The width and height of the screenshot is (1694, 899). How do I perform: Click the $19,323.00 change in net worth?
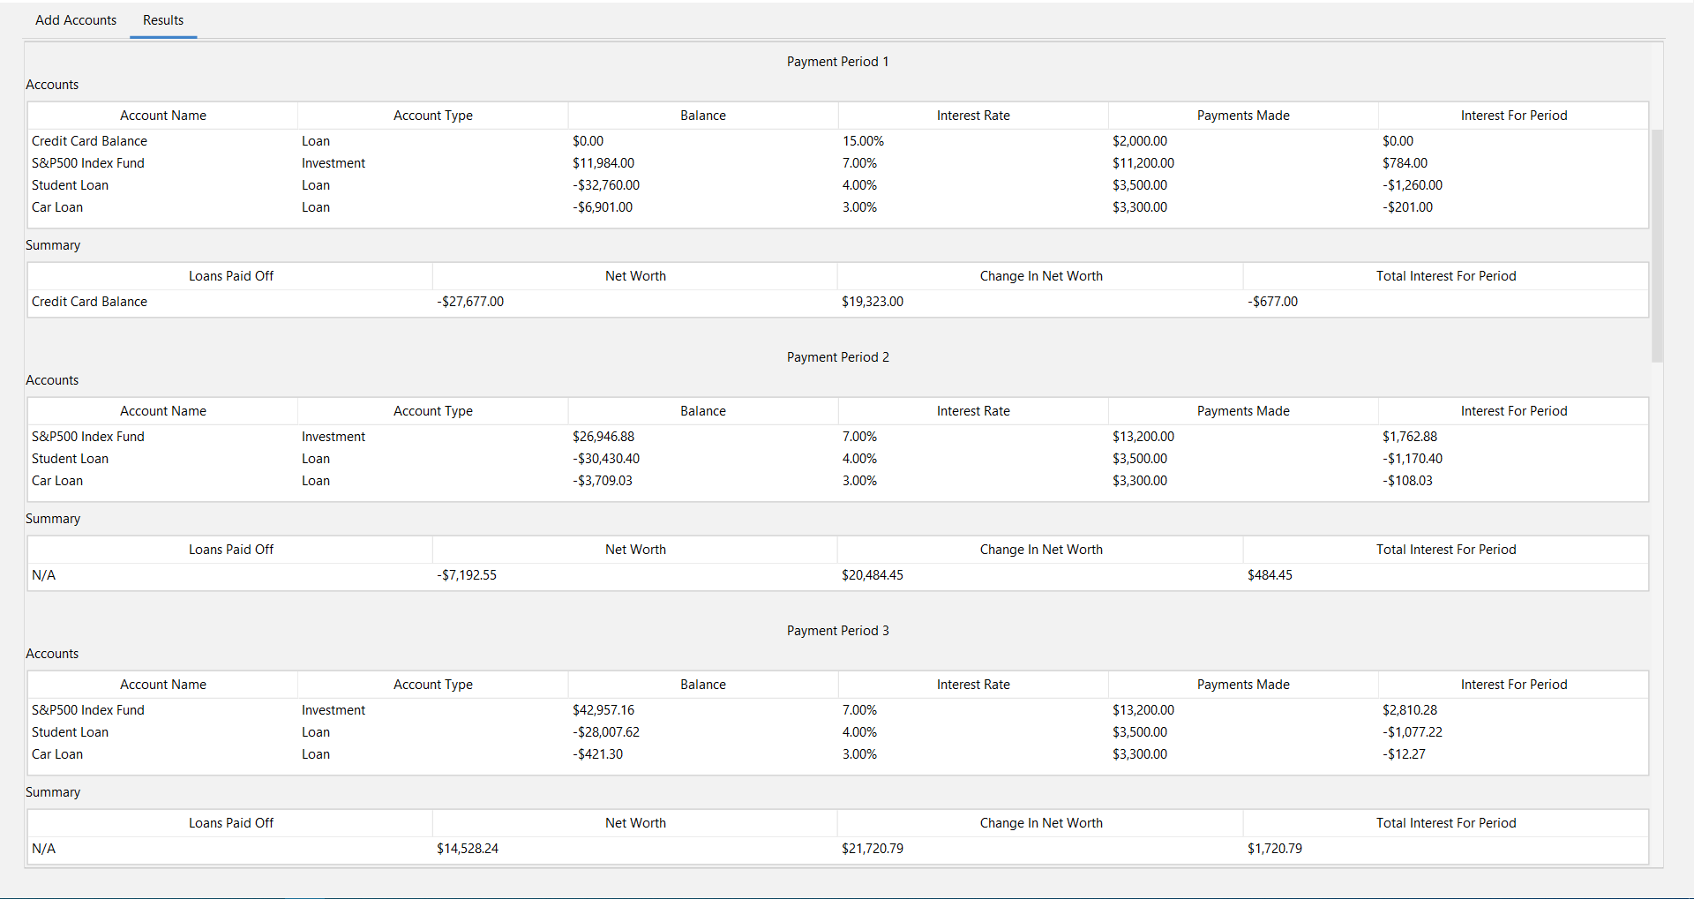(873, 302)
